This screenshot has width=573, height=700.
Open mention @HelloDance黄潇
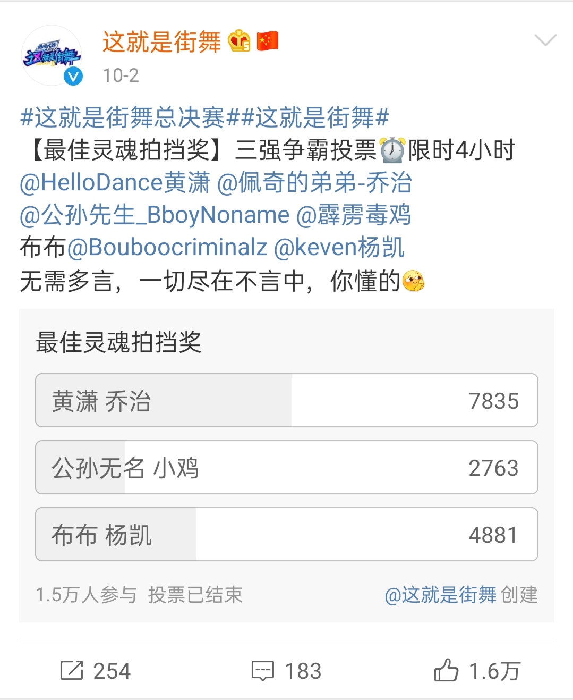click(x=115, y=183)
